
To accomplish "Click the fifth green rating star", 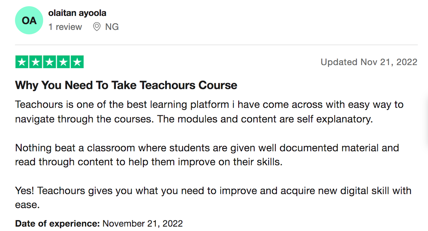I will click(x=77, y=62).
